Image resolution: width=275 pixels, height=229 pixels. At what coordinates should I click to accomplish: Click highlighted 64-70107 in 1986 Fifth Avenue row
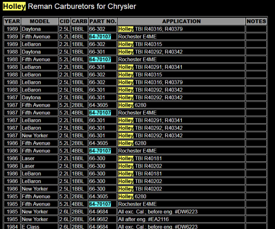[x=100, y=151]
